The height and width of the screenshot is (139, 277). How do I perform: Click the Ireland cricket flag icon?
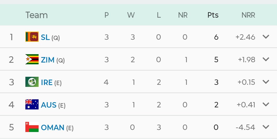click(32, 82)
